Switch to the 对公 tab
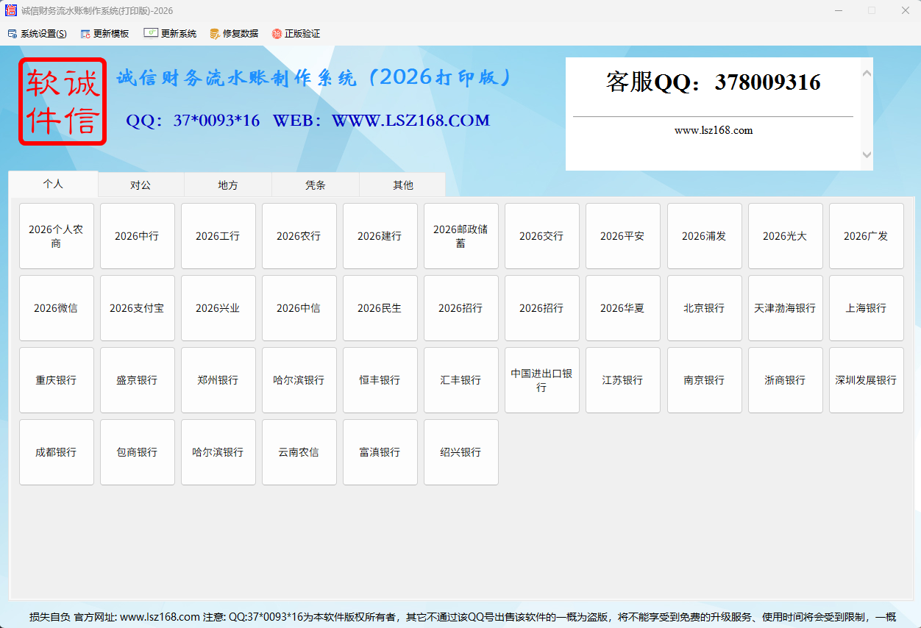Viewport: 921px width, 628px height. pyautogui.click(x=140, y=185)
